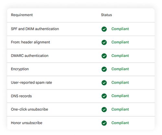Image resolution: width=162 pixels, height=135 pixels.
Task: Open From: header alignment requirement
Action: click(30, 42)
